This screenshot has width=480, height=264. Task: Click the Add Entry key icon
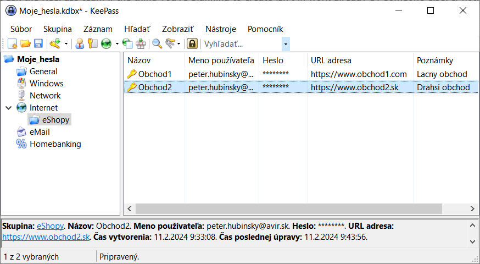tap(55, 44)
